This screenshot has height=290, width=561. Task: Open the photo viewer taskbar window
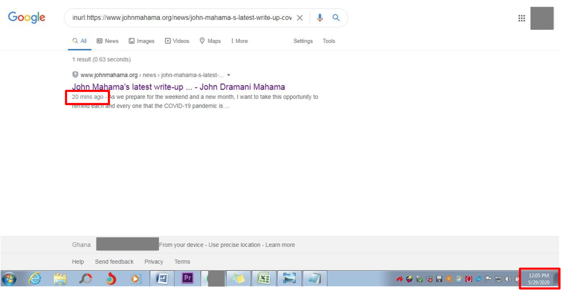[289, 279]
